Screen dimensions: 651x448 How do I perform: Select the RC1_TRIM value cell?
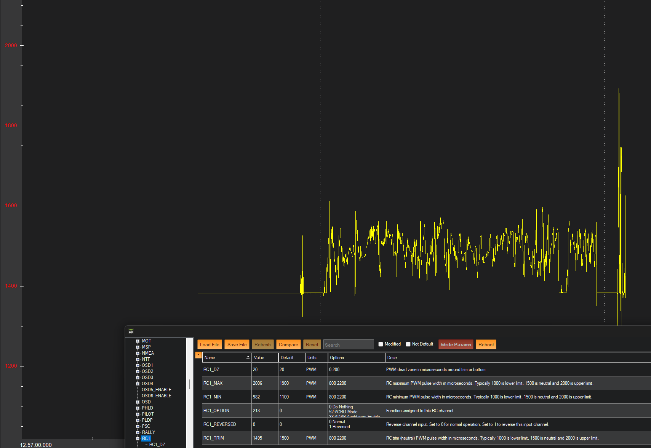pos(264,438)
